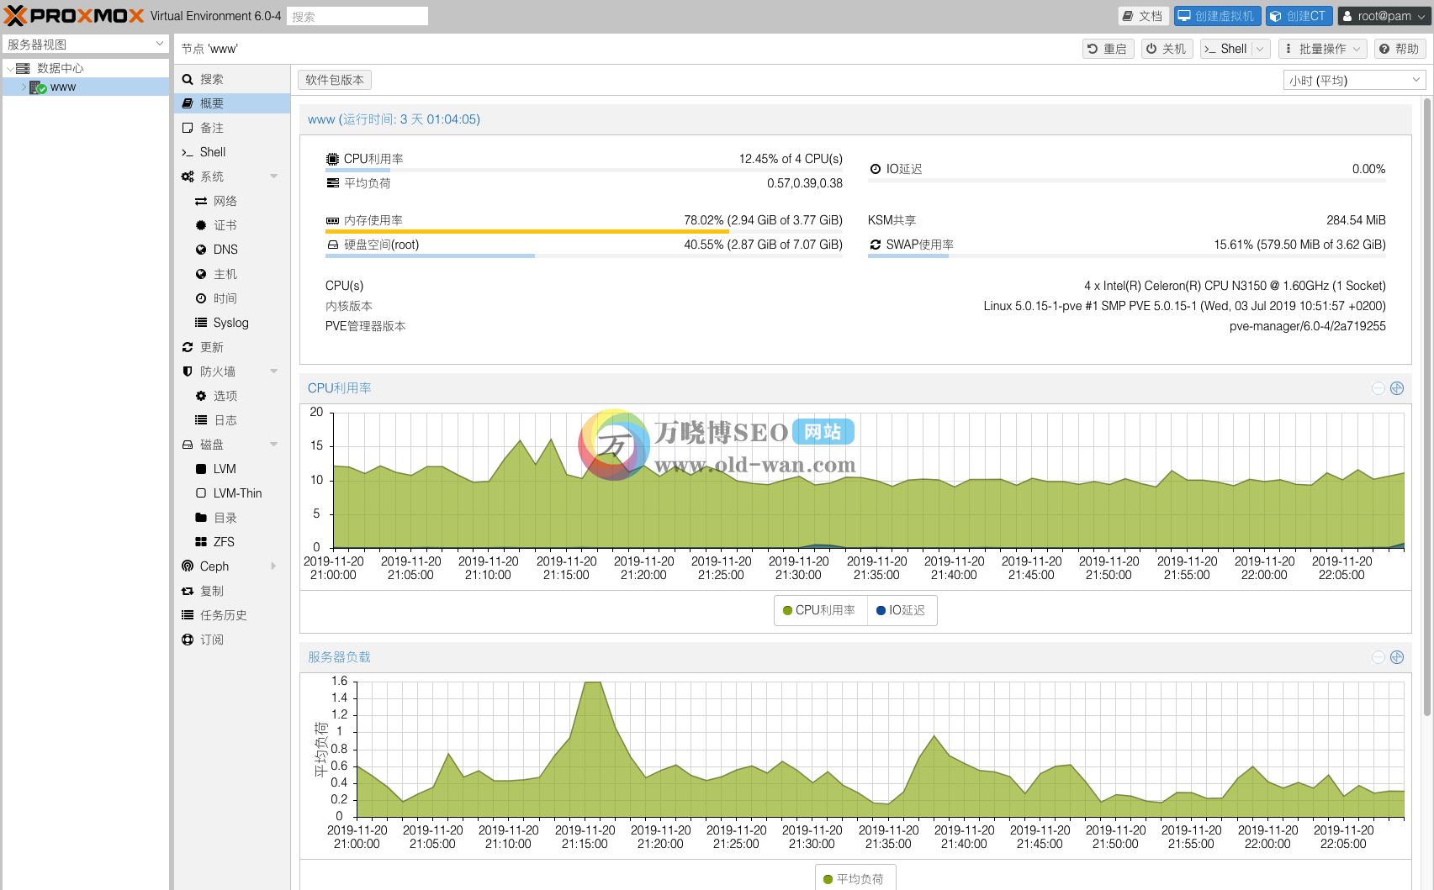Expand the www node in tree
The image size is (1434, 890).
tap(24, 87)
